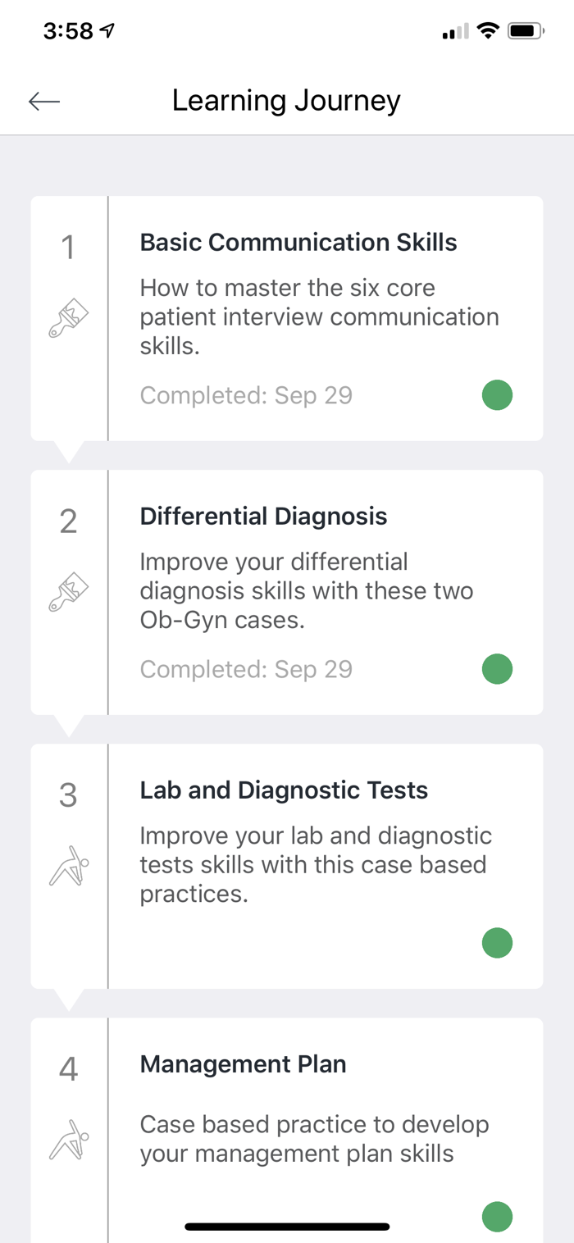Tap the green status dot for Differential Diagnosis

coord(497,669)
